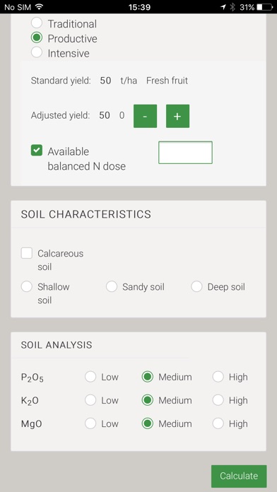Uncheck Available balanced N dose checkbox
The height and width of the screenshot is (492, 277).
[x=37, y=150]
